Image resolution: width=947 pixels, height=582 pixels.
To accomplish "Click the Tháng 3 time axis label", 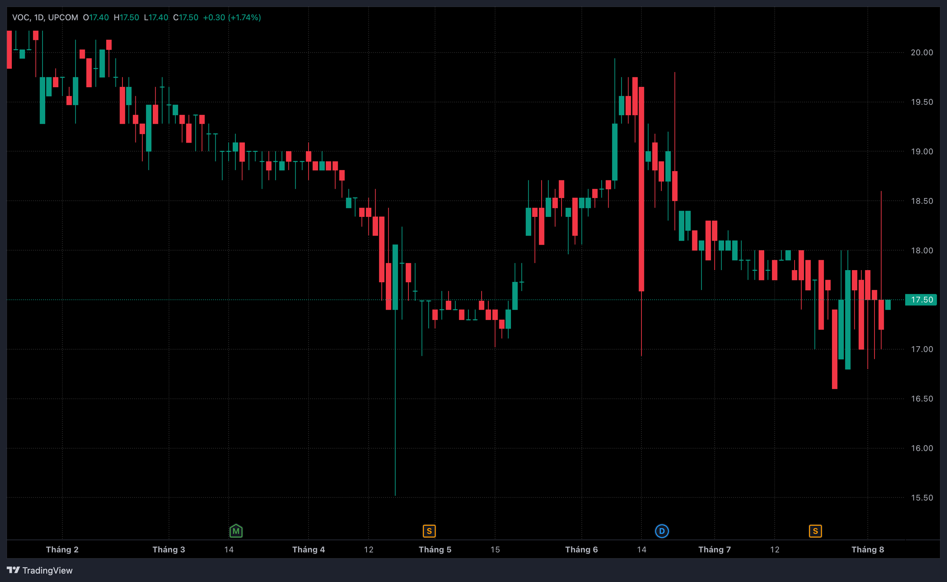I will (x=169, y=549).
